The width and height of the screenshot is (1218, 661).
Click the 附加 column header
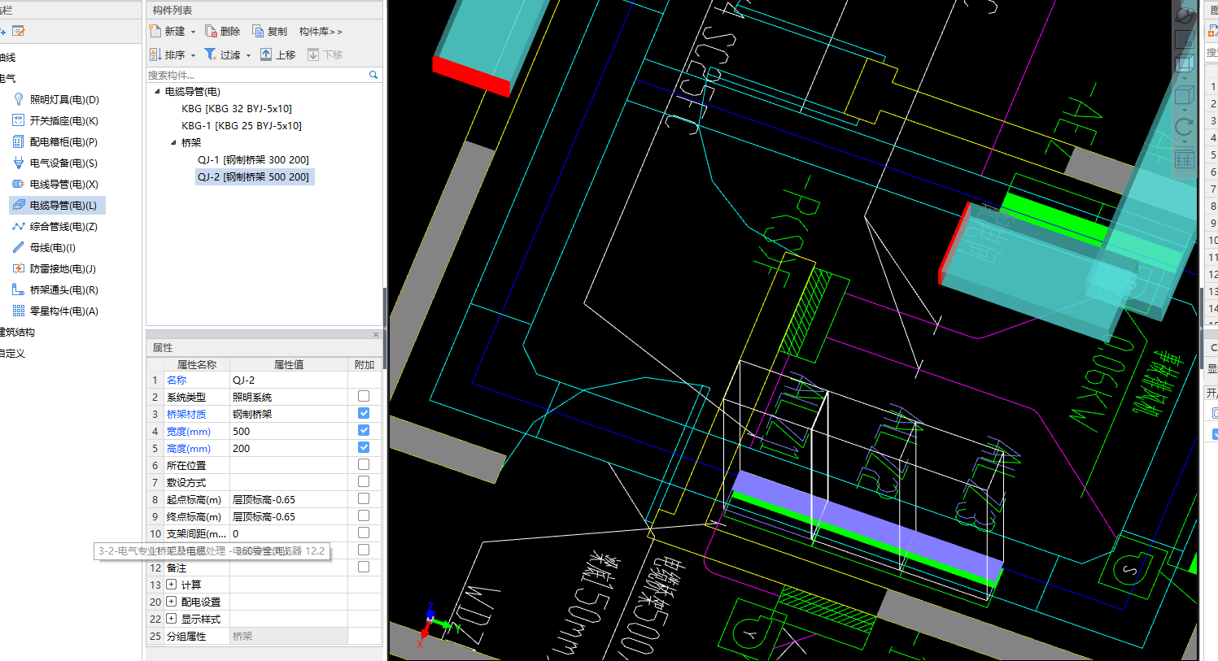pyautogui.click(x=365, y=364)
